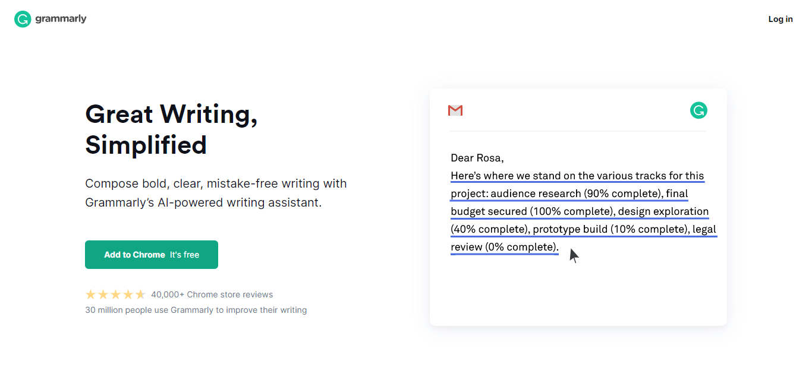Click the underlined 'Here's where we stand' line
812x390 pixels.
click(577, 176)
